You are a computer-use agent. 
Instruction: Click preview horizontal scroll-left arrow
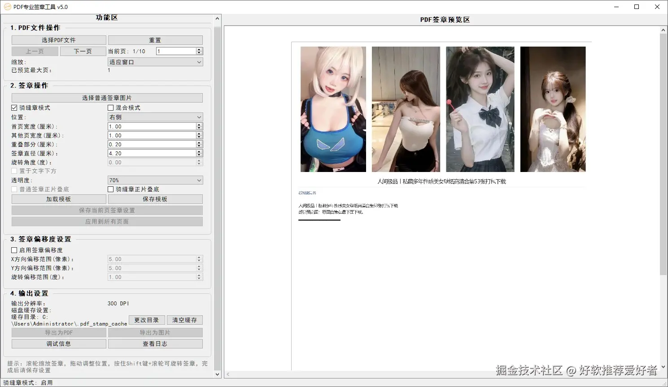(228, 374)
